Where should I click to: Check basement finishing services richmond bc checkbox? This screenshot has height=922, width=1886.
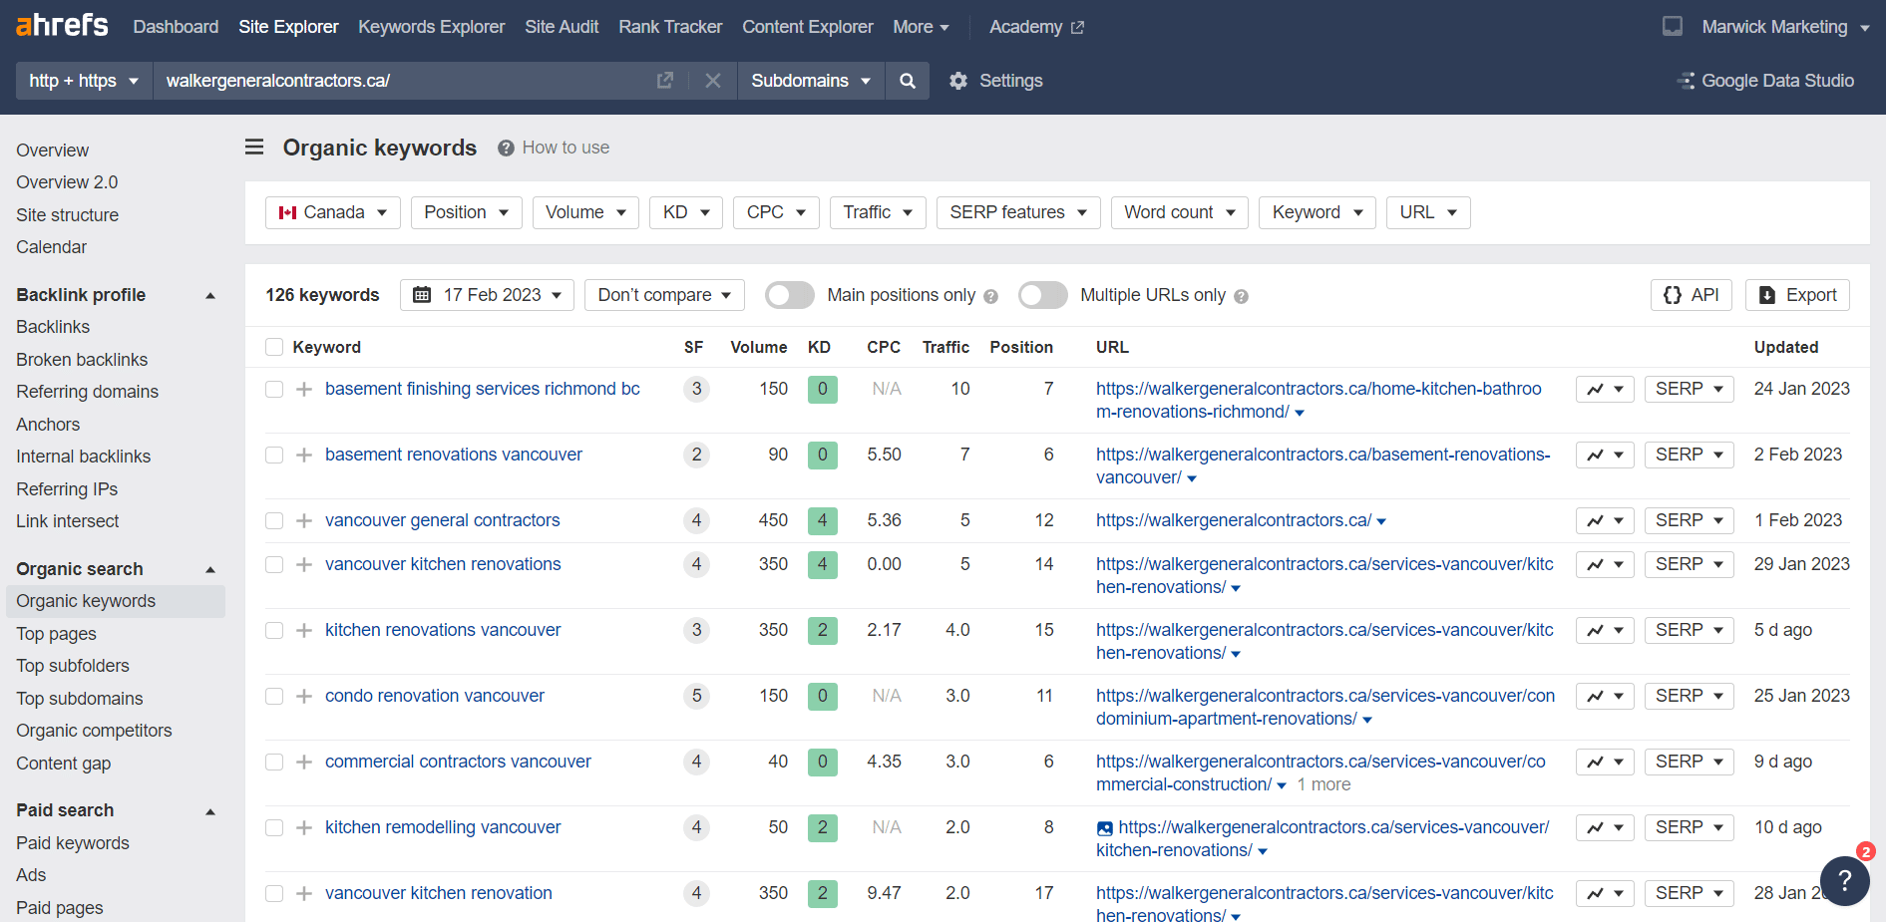[274, 389]
